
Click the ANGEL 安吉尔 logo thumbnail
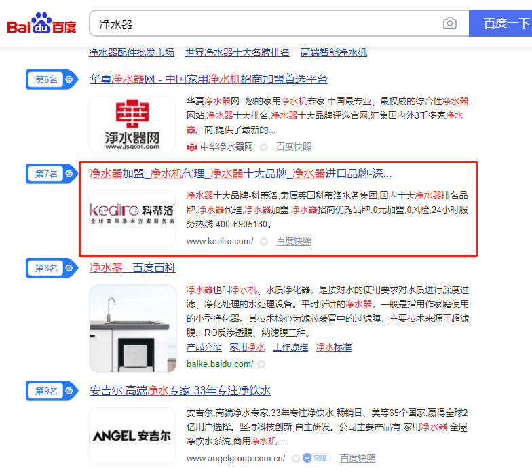[132, 436]
